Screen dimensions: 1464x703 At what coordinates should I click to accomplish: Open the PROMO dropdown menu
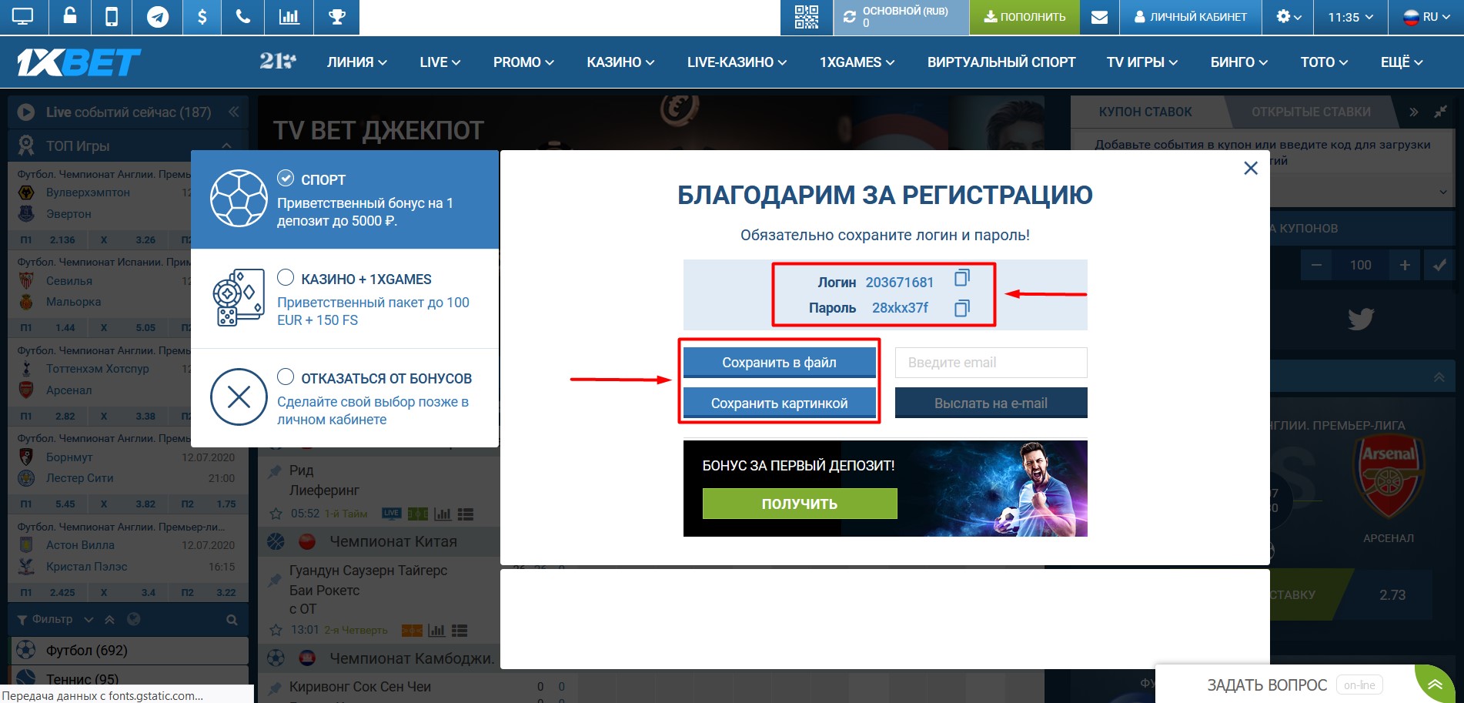pyautogui.click(x=523, y=62)
